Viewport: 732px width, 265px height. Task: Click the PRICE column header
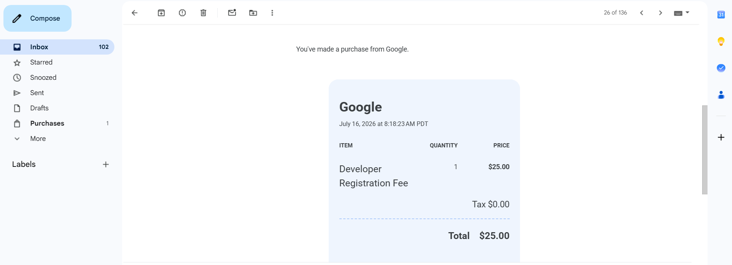(501, 145)
